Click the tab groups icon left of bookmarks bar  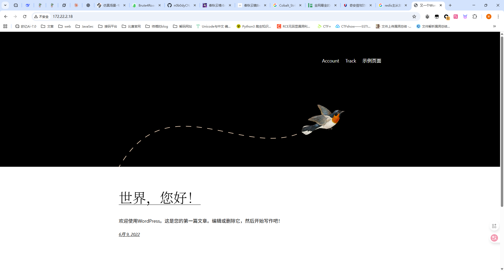click(5, 26)
